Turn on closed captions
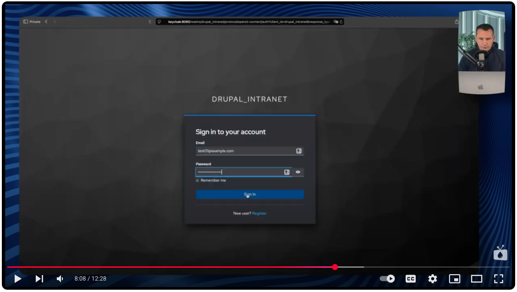 pos(411,279)
